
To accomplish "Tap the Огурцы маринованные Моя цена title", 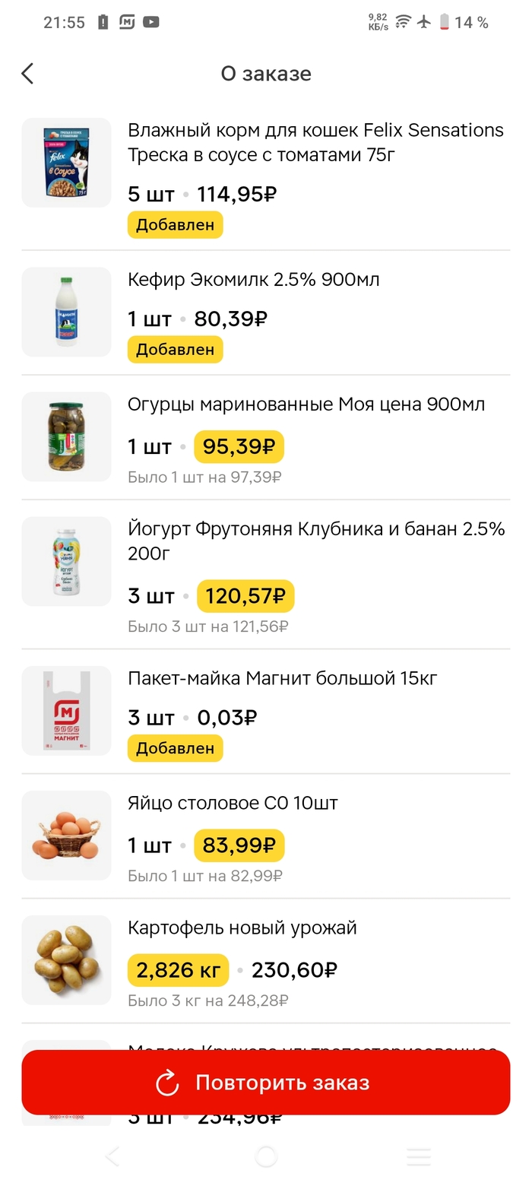I will pyautogui.click(x=306, y=404).
